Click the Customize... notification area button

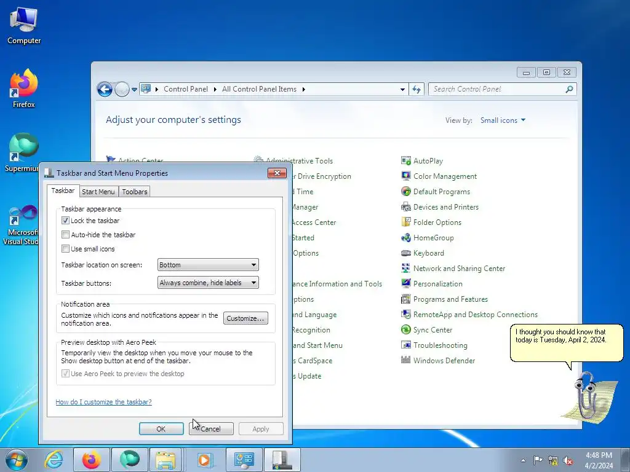tap(245, 318)
